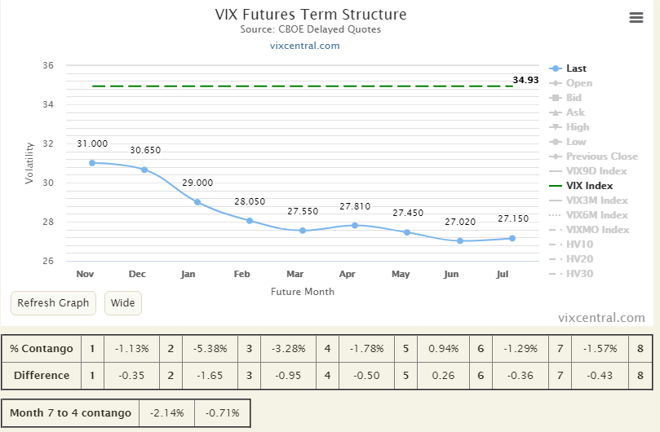Screen dimensions: 660x432
Task: Show the Ask series legend item
Action: (x=574, y=112)
